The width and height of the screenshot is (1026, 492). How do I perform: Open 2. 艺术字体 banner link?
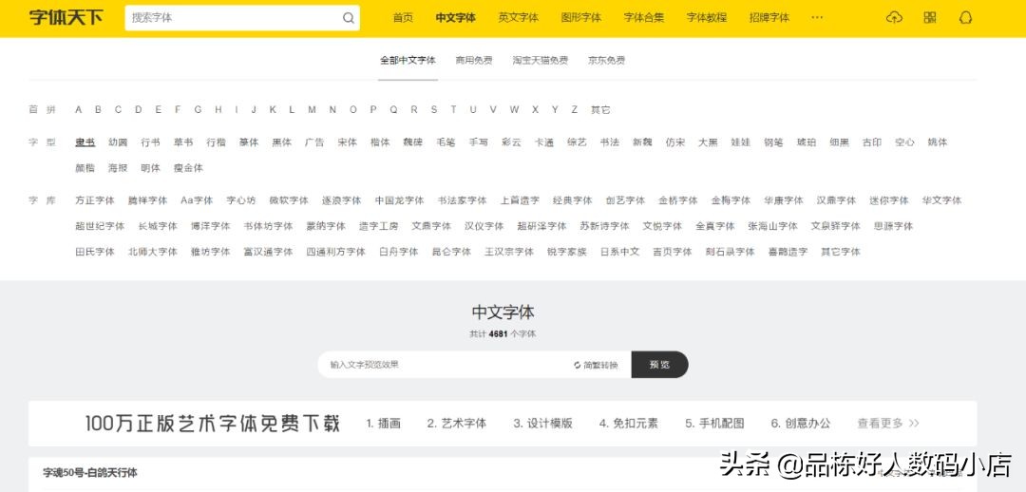(x=457, y=424)
